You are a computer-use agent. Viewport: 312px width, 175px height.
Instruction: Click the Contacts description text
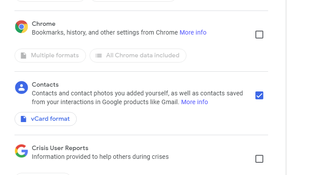click(x=137, y=98)
